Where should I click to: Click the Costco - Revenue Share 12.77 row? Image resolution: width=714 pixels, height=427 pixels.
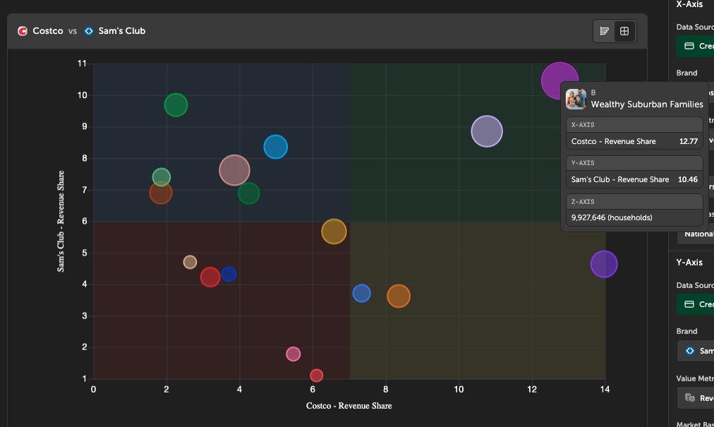pos(634,141)
